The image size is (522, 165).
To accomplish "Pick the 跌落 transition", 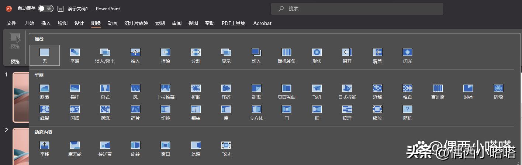I will [45, 92].
